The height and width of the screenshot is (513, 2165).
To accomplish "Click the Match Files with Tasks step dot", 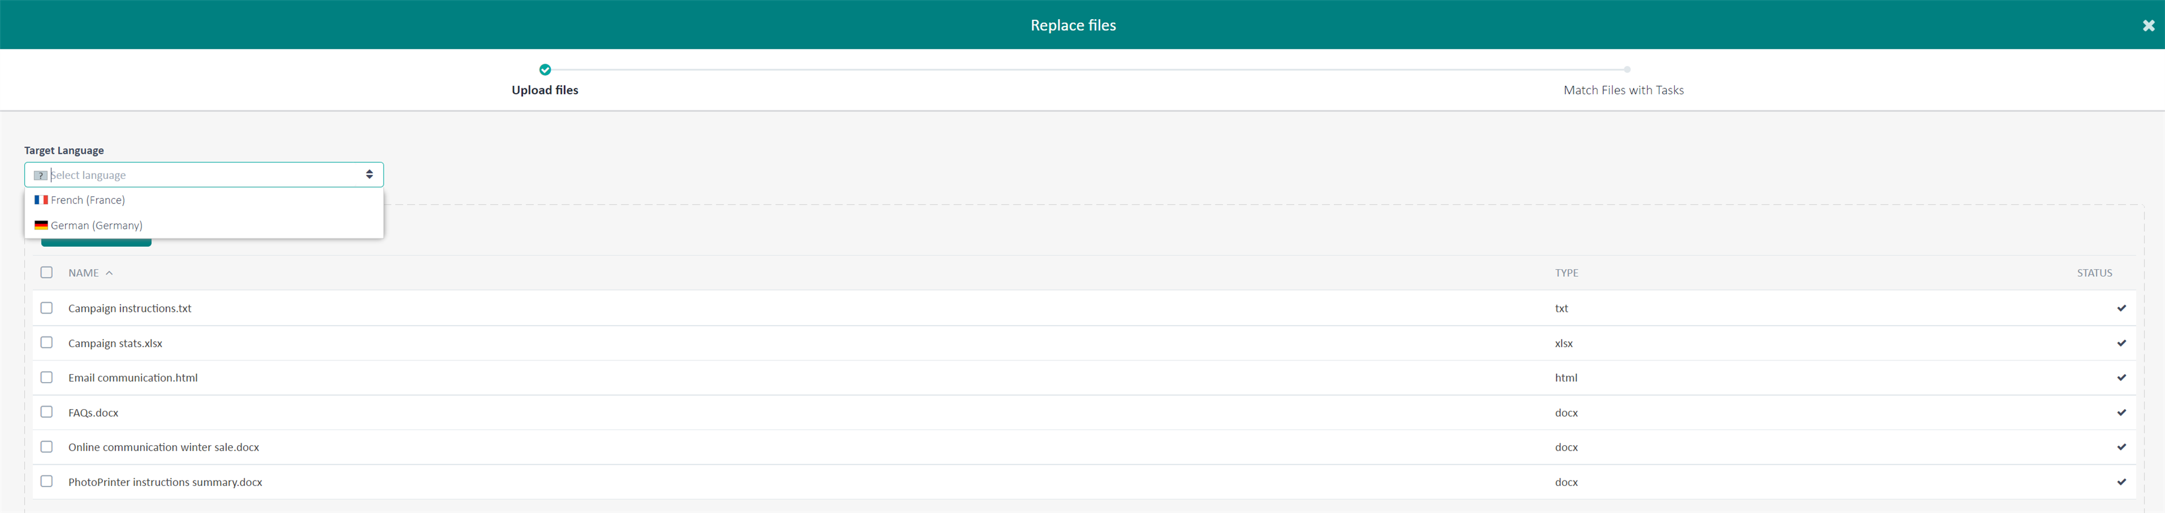I will tap(1627, 70).
